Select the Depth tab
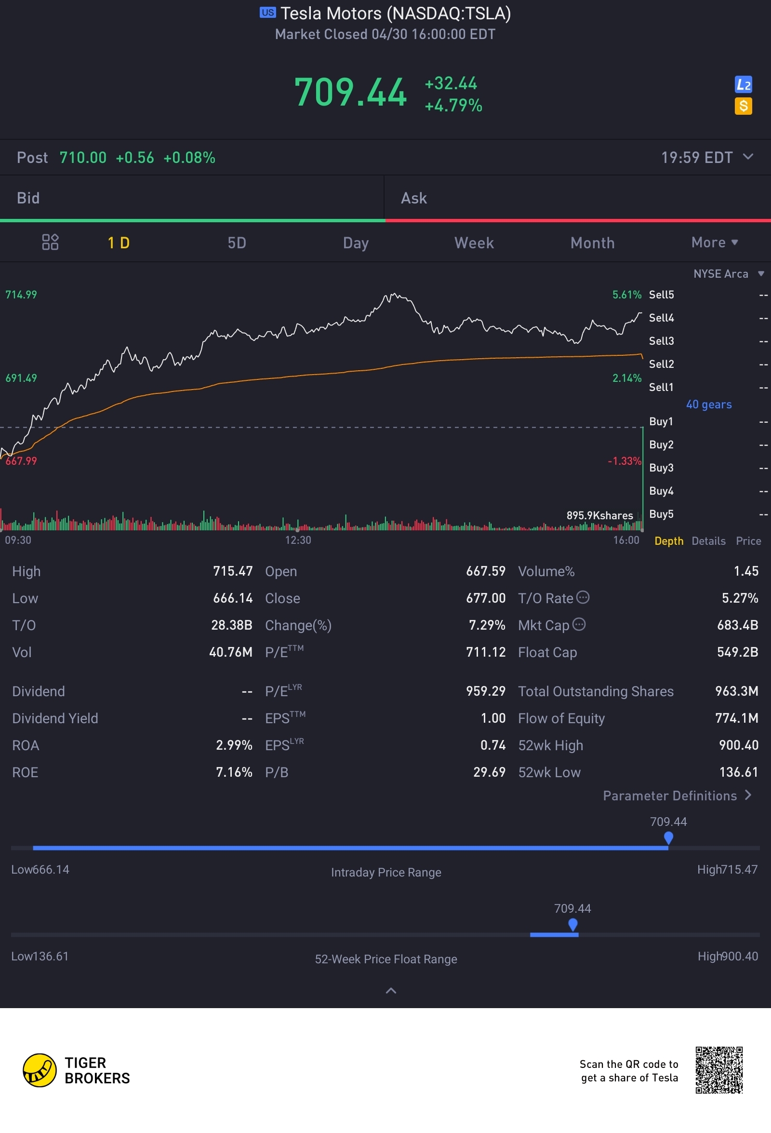Image resolution: width=771 pixels, height=1133 pixels. coord(669,540)
